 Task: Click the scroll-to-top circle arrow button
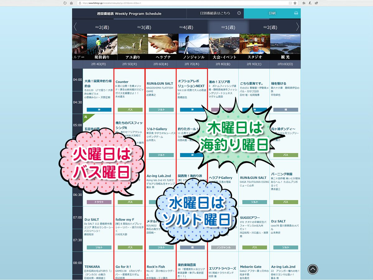pos(313,269)
